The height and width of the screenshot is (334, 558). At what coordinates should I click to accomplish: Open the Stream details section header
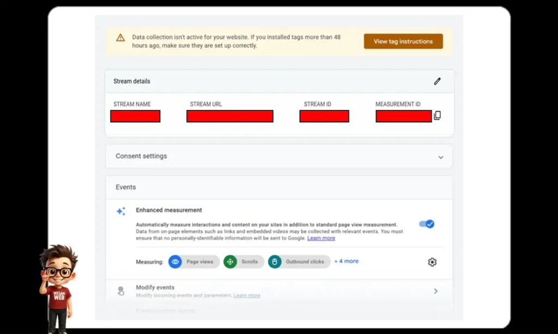(131, 81)
